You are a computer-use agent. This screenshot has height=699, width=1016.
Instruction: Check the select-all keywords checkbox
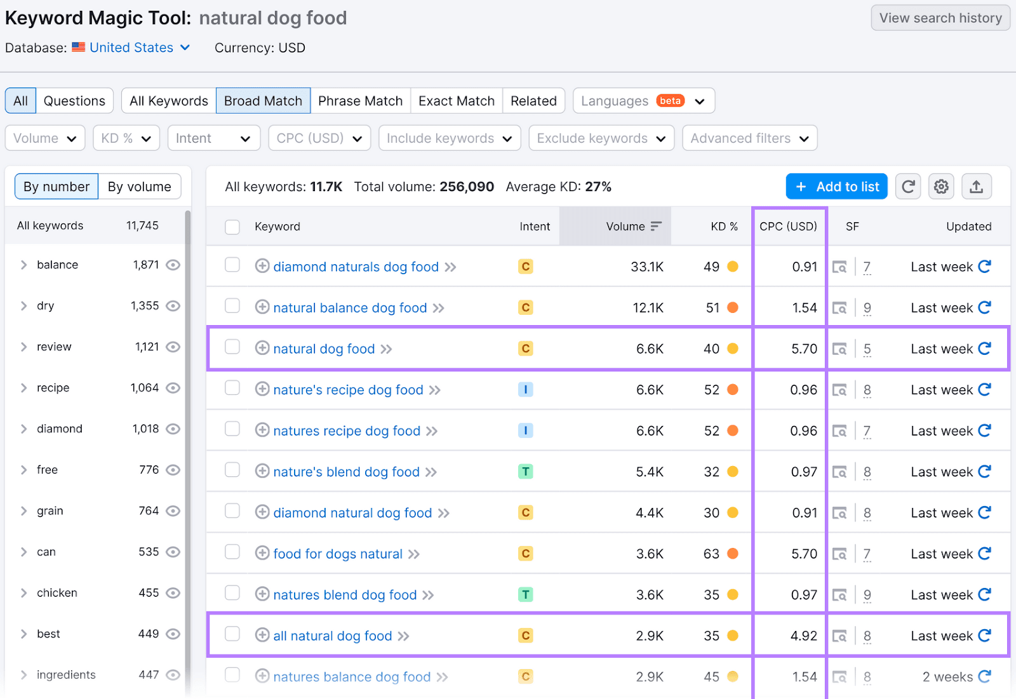click(232, 227)
